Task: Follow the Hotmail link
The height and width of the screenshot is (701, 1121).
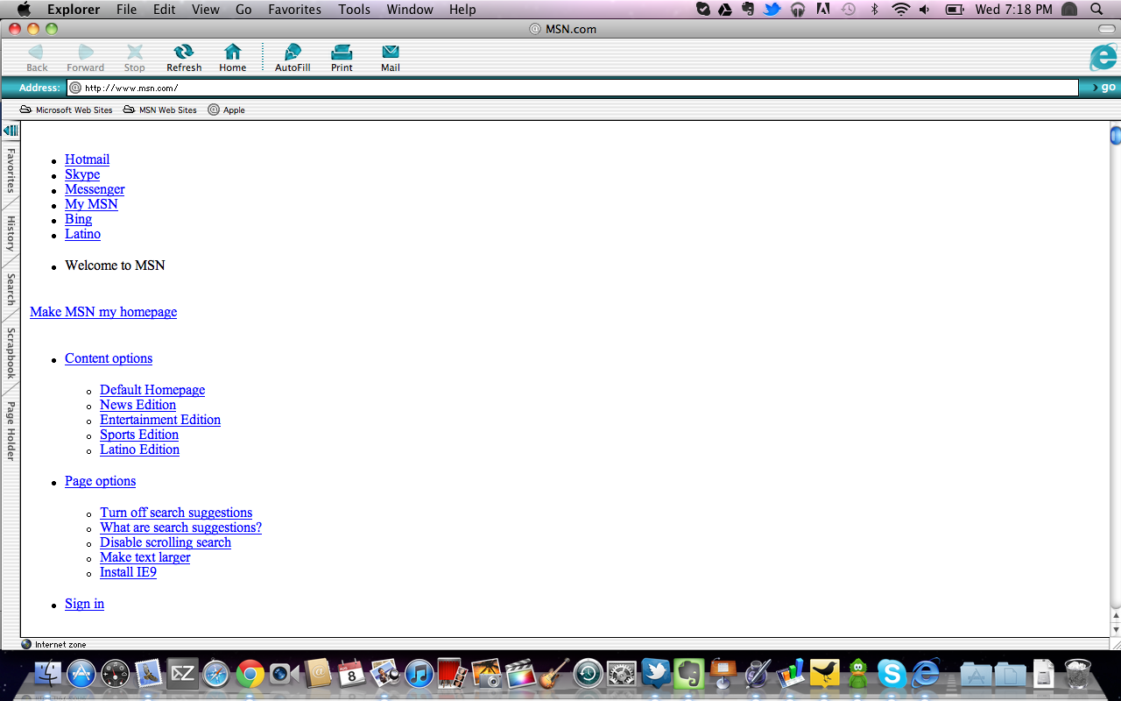Action: pyautogui.click(x=87, y=159)
